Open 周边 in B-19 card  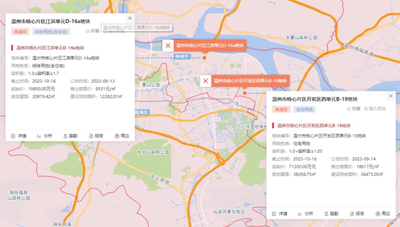coord(383,214)
